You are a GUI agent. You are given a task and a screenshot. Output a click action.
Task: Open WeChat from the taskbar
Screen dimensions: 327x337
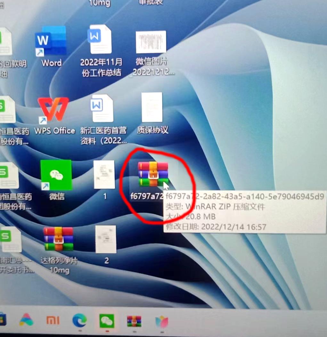pos(107,321)
